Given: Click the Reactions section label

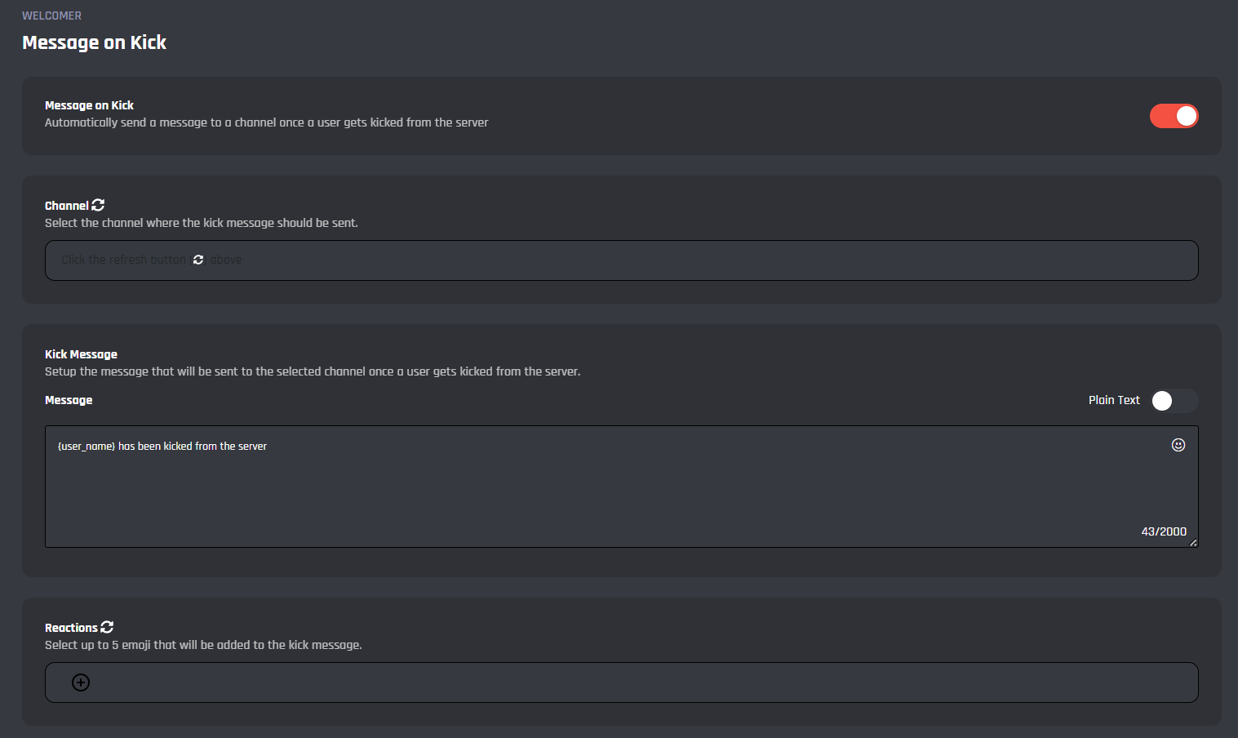Looking at the screenshot, I should pyautogui.click(x=71, y=628).
